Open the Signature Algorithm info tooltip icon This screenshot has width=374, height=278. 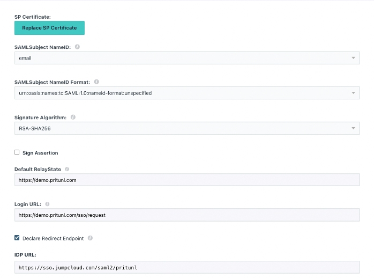point(73,117)
